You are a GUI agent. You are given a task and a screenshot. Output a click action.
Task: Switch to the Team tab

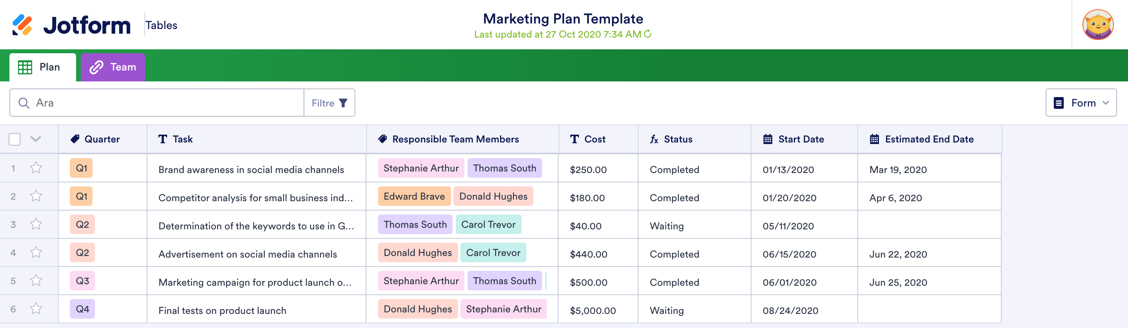click(113, 67)
